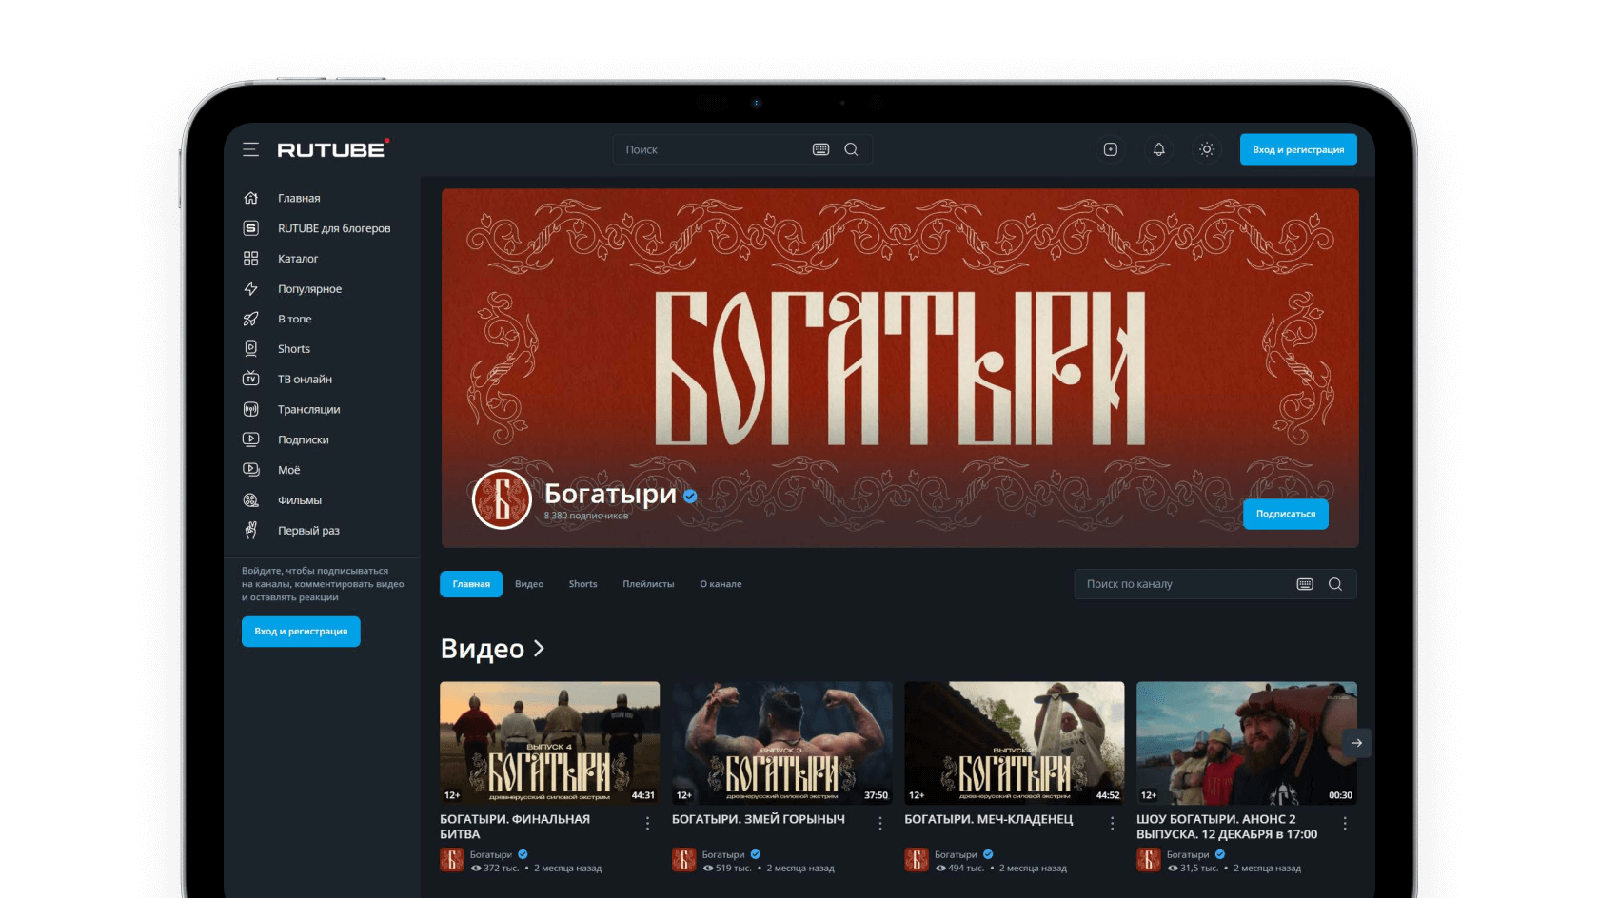Click Богатыри channel name under ФИНАЛЬНАЯ БИТВА
Screen dimensions: 1599x898
pos(491,854)
